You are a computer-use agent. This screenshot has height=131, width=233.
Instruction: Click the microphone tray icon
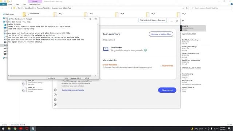point(211,128)
